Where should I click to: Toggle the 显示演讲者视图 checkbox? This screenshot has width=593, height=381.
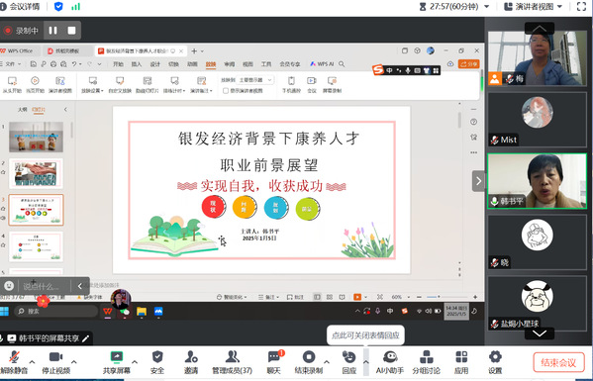[x=226, y=91]
